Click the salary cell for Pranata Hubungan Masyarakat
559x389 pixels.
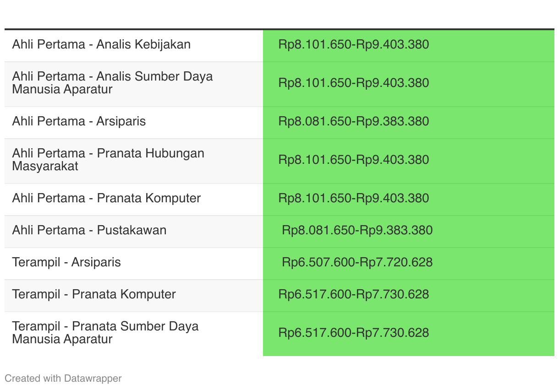pyautogui.click(x=354, y=160)
